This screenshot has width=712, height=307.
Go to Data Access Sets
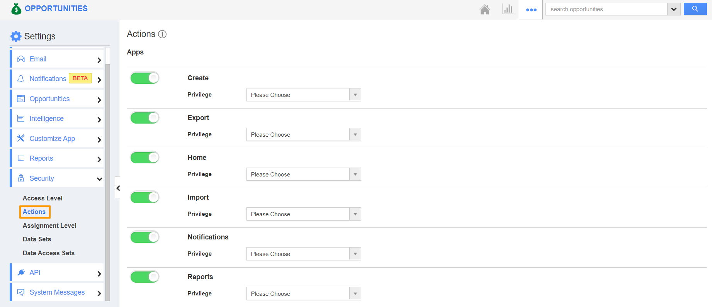click(49, 253)
